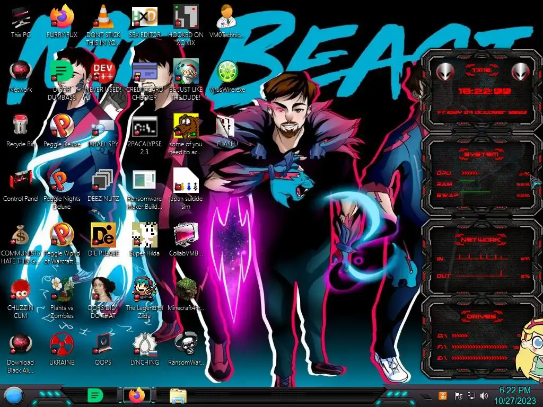Image resolution: width=543 pixels, height=407 pixels.
Task: Click the left alien head gadget logo
Action: click(x=445, y=72)
